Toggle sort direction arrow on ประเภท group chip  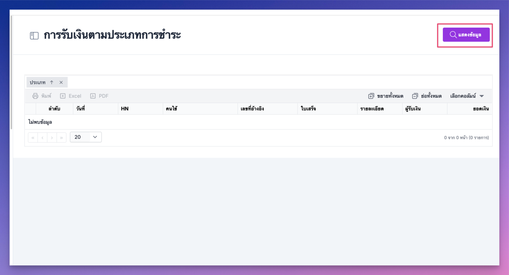[x=52, y=82]
